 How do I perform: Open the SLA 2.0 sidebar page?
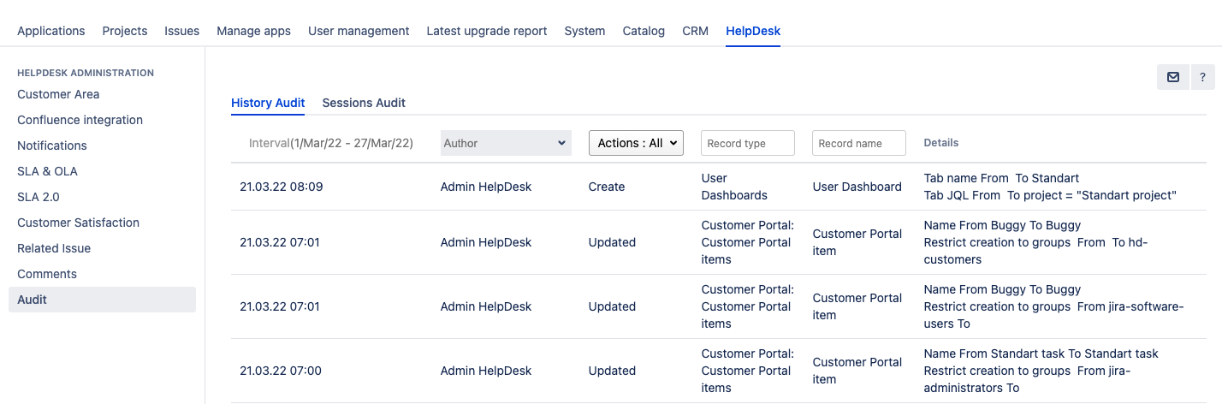coord(39,197)
